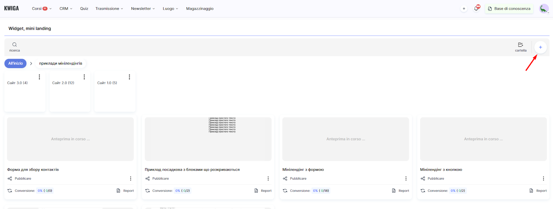Go to Magazzinaggio in the top menu

[x=200, y=9]
